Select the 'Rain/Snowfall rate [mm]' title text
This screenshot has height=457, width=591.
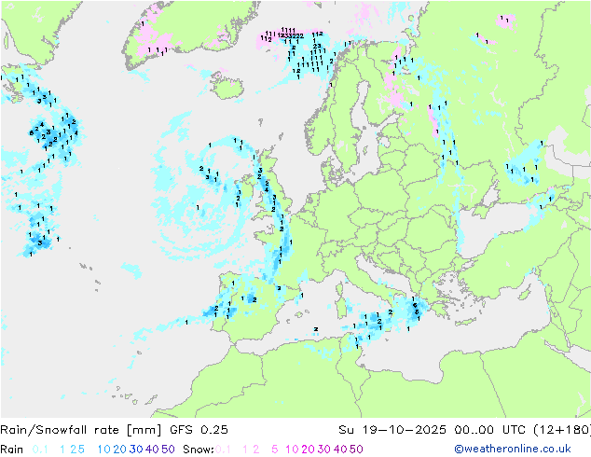coord(81,430)
